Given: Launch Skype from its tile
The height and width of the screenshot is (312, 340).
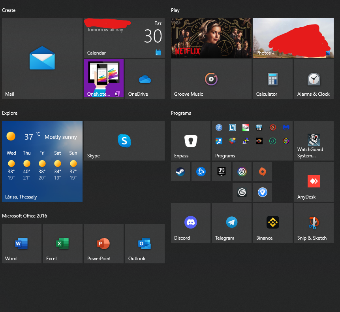Looking at the screenshot, I should click(x=124, y=141).
